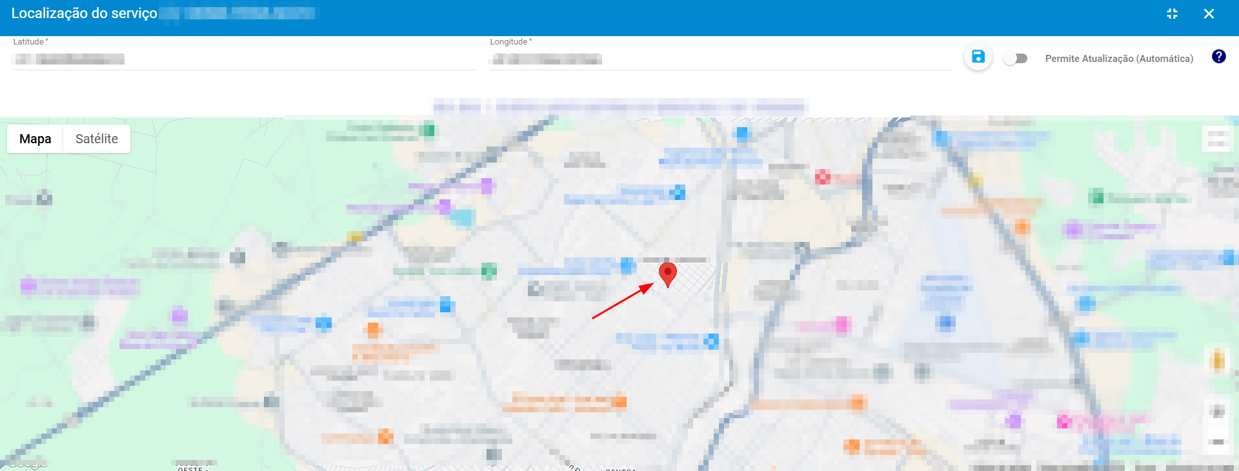The height and width of the screenshot is (471, 1239).
Task: Focus the Latitude input field
Action: click(243, 59)
